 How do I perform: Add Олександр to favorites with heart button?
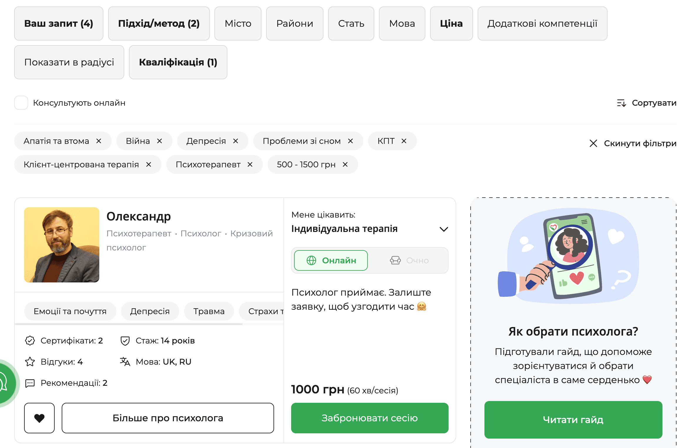coord(39,418)
